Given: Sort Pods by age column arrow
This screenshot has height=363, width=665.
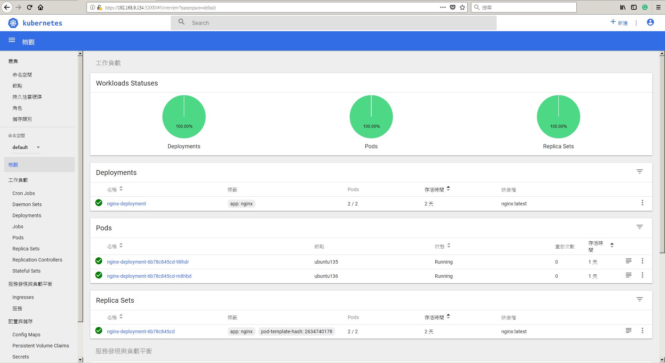Looking at the screenshot, I should click(612, 245).
